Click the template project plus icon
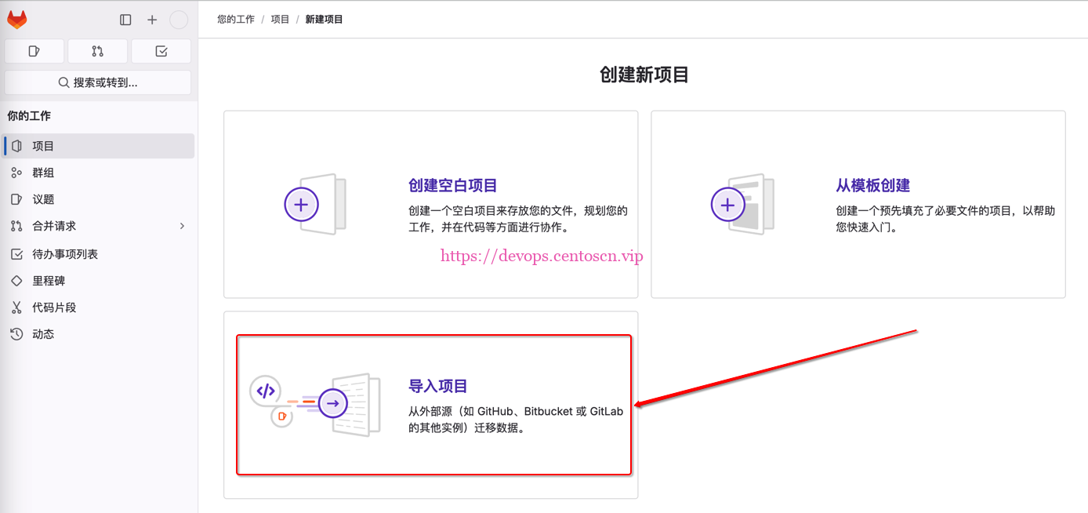Screen dimensions: 1088x513 point(727,205)
